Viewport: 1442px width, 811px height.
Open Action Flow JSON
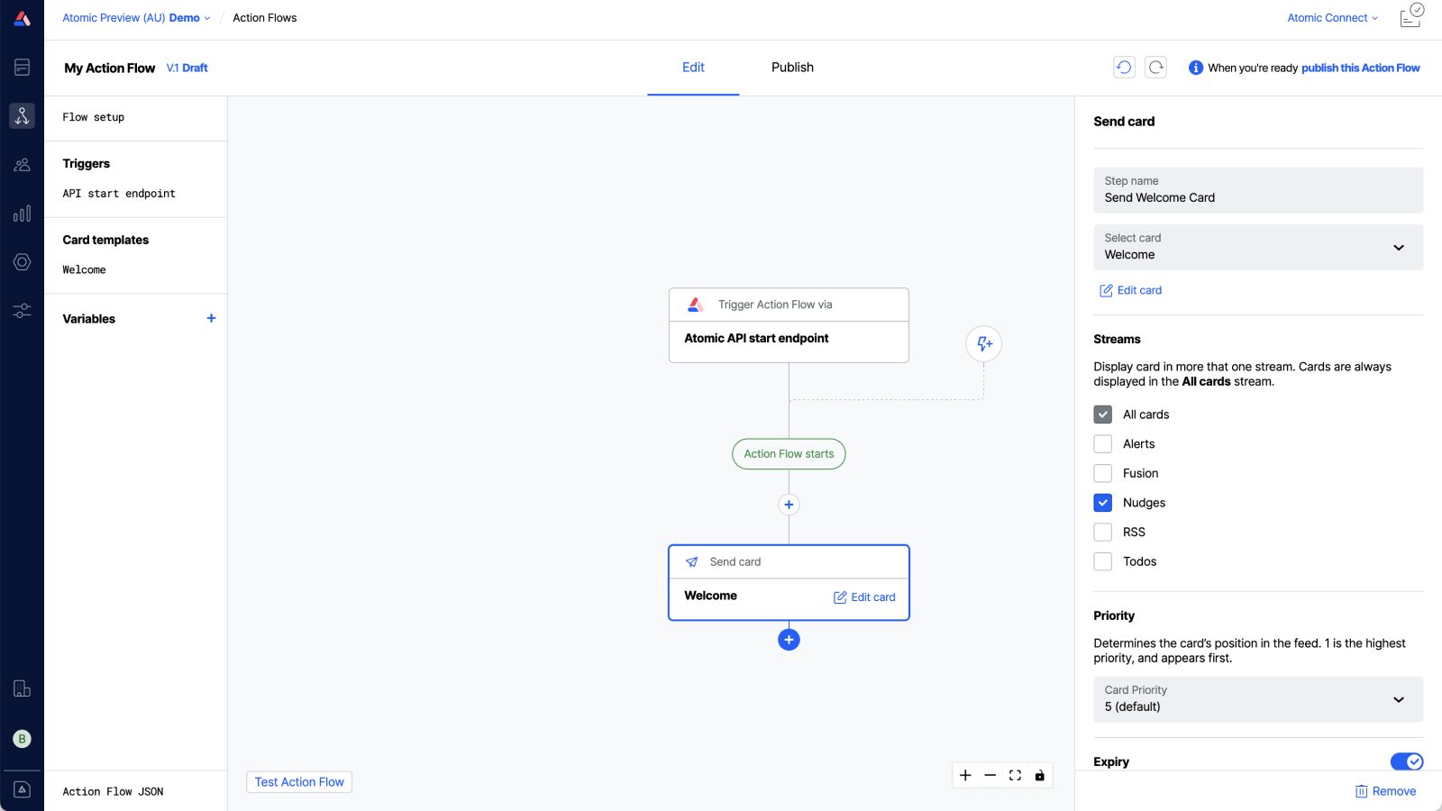pos(113,791)
